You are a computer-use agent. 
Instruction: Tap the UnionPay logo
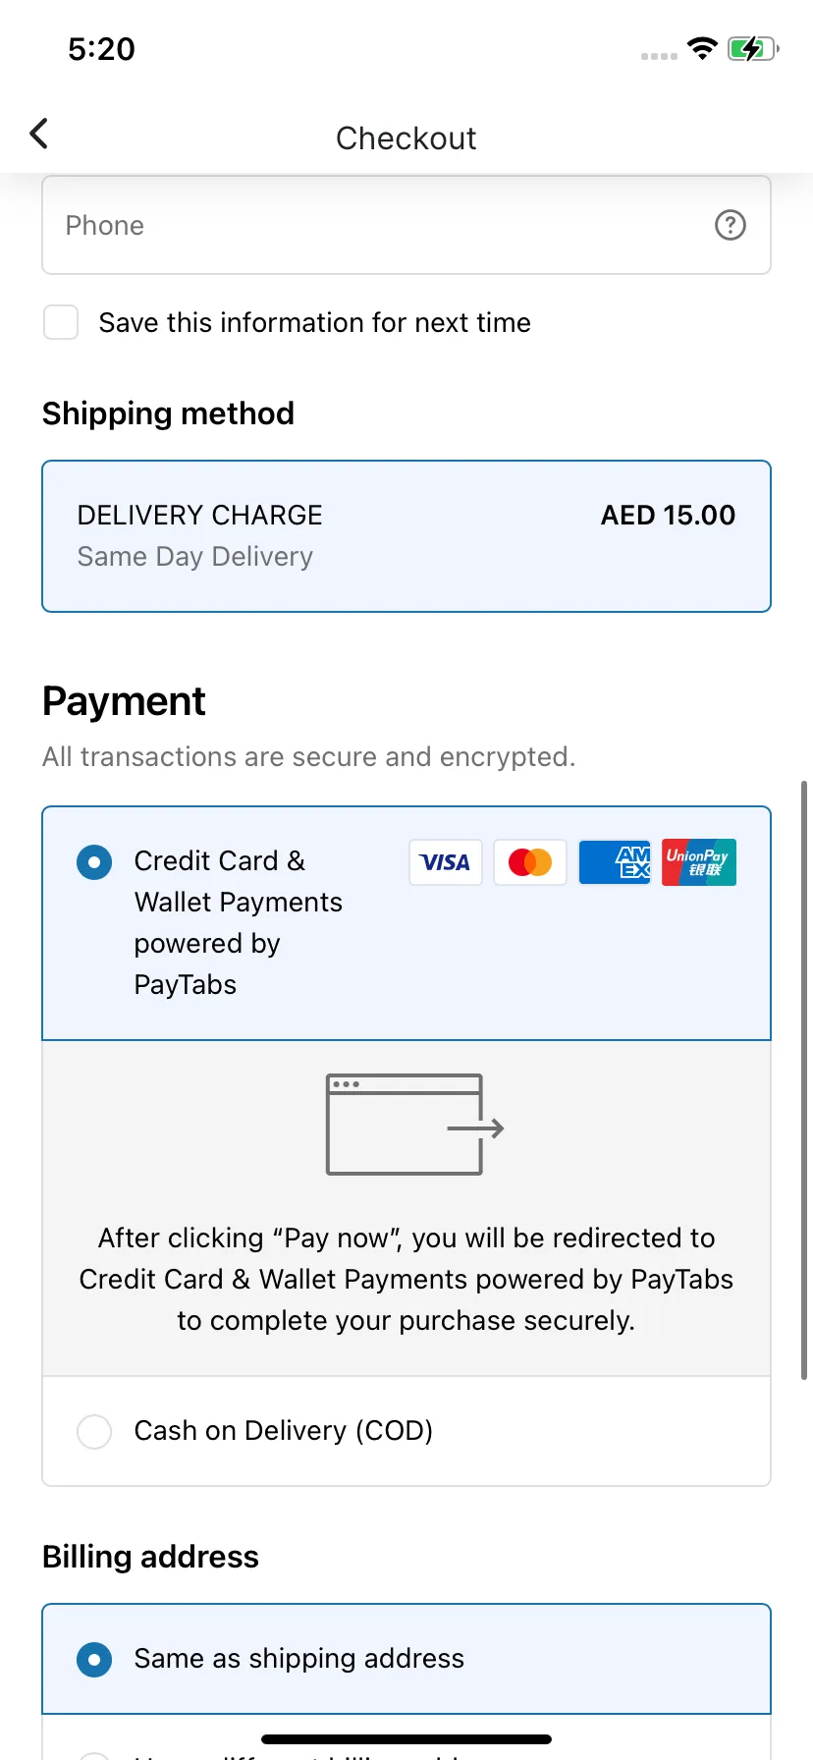(698, 862)
